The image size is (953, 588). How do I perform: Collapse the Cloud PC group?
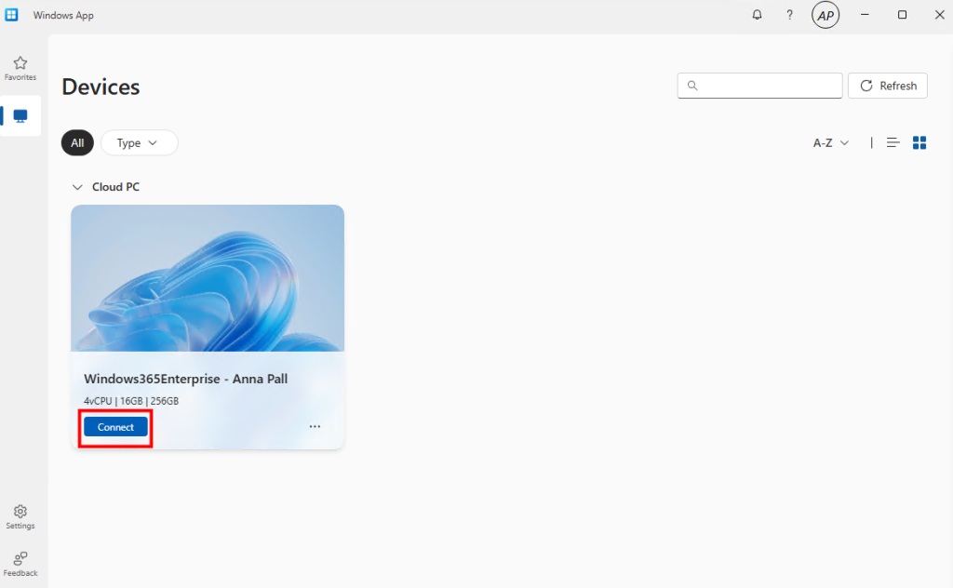[77, 187]
